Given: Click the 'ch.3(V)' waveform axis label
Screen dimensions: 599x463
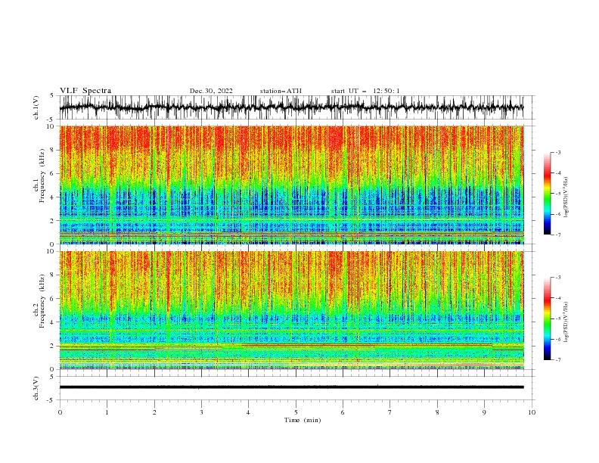Looking at the screenshot, I should click(36, 388).
